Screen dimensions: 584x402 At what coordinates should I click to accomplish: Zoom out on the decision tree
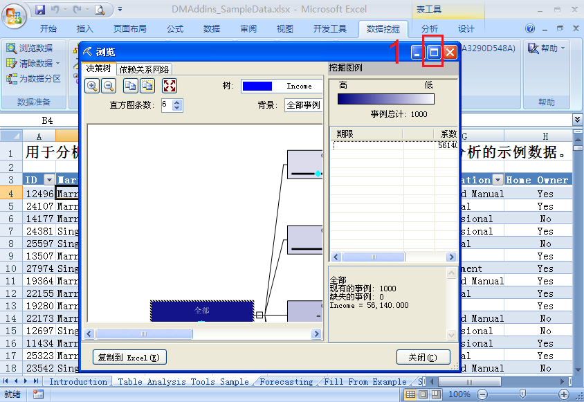(109, 86)
